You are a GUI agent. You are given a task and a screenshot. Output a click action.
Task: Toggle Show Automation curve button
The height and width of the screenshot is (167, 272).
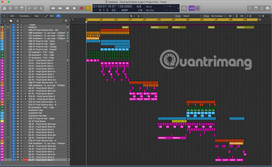[46, 16]
